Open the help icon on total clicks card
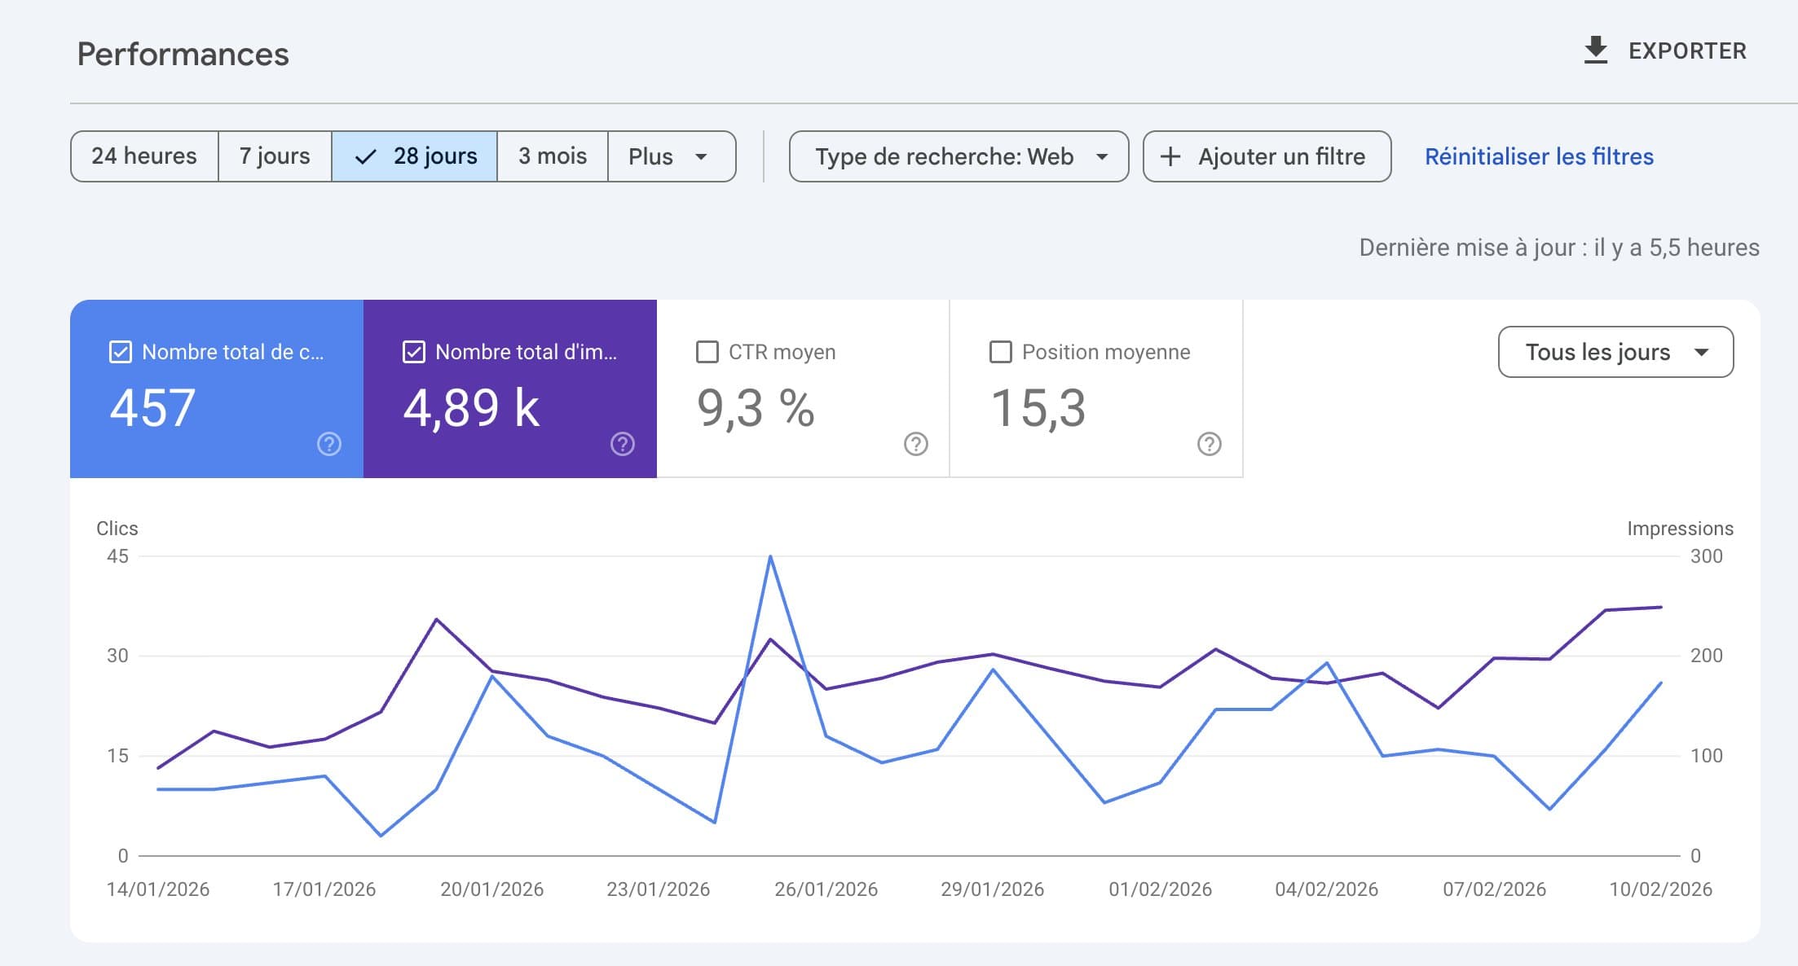This screenshot has height=966, width=1798. [x=328, y=445]
